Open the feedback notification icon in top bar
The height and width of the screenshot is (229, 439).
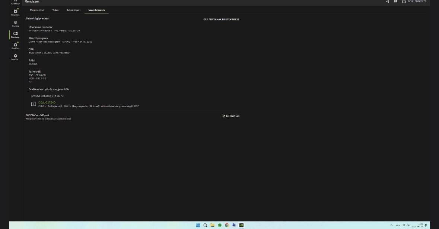click(395, 1)
